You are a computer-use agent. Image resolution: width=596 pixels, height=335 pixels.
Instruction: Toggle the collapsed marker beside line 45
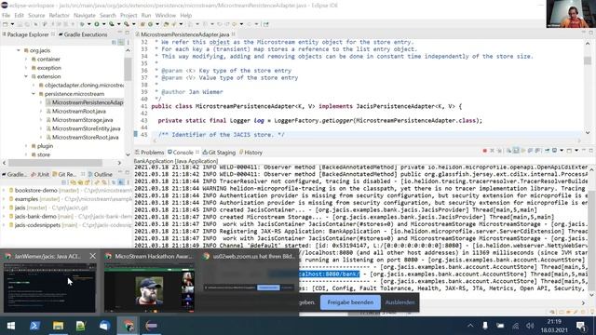tap(136, 134)
